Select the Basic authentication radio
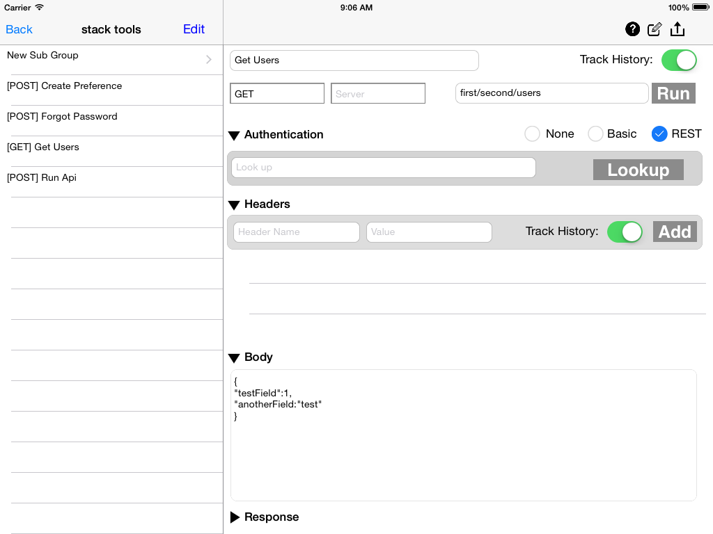713x534 pixels. pyautogui.click(x=595, y=134)
